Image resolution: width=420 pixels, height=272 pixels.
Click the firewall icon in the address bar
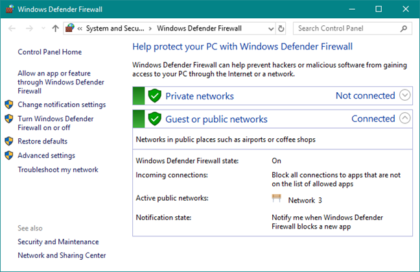(70, 28)
